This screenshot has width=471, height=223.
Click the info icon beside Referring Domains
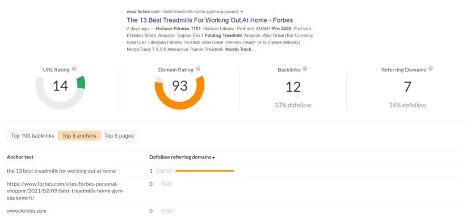pyautogui.click(x=431, y=69)
